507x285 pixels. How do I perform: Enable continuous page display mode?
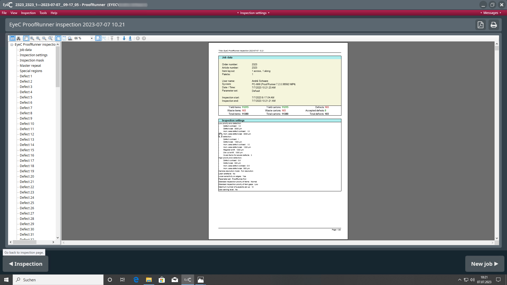[x=104, y=39]
